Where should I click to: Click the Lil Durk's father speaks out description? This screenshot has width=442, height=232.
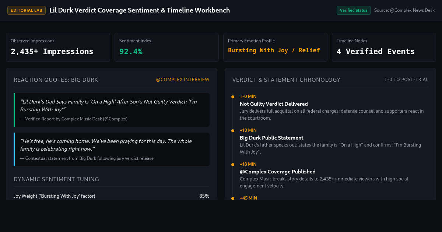(330, 148)
